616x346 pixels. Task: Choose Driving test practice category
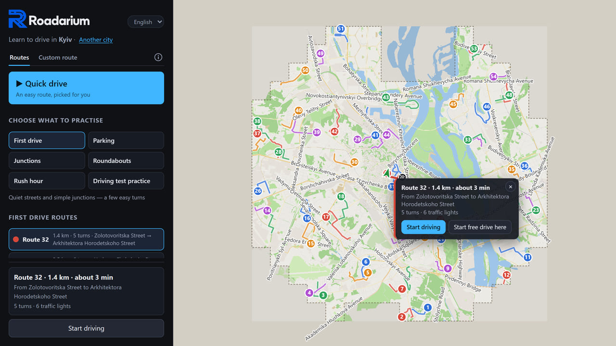(x=126, y=181)
